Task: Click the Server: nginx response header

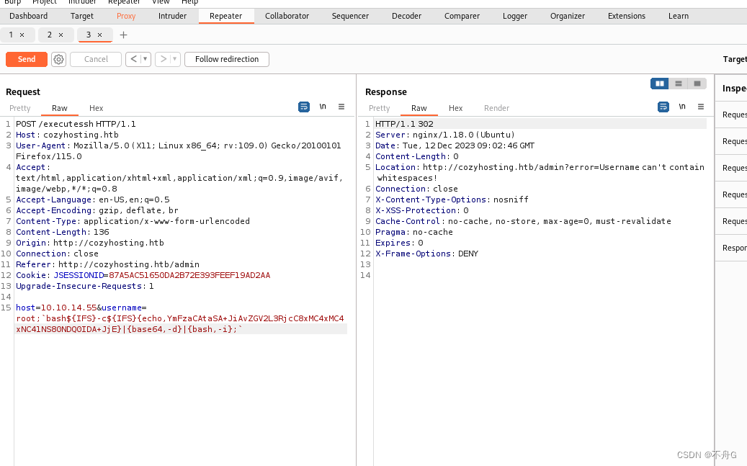Action: (445, 135)
